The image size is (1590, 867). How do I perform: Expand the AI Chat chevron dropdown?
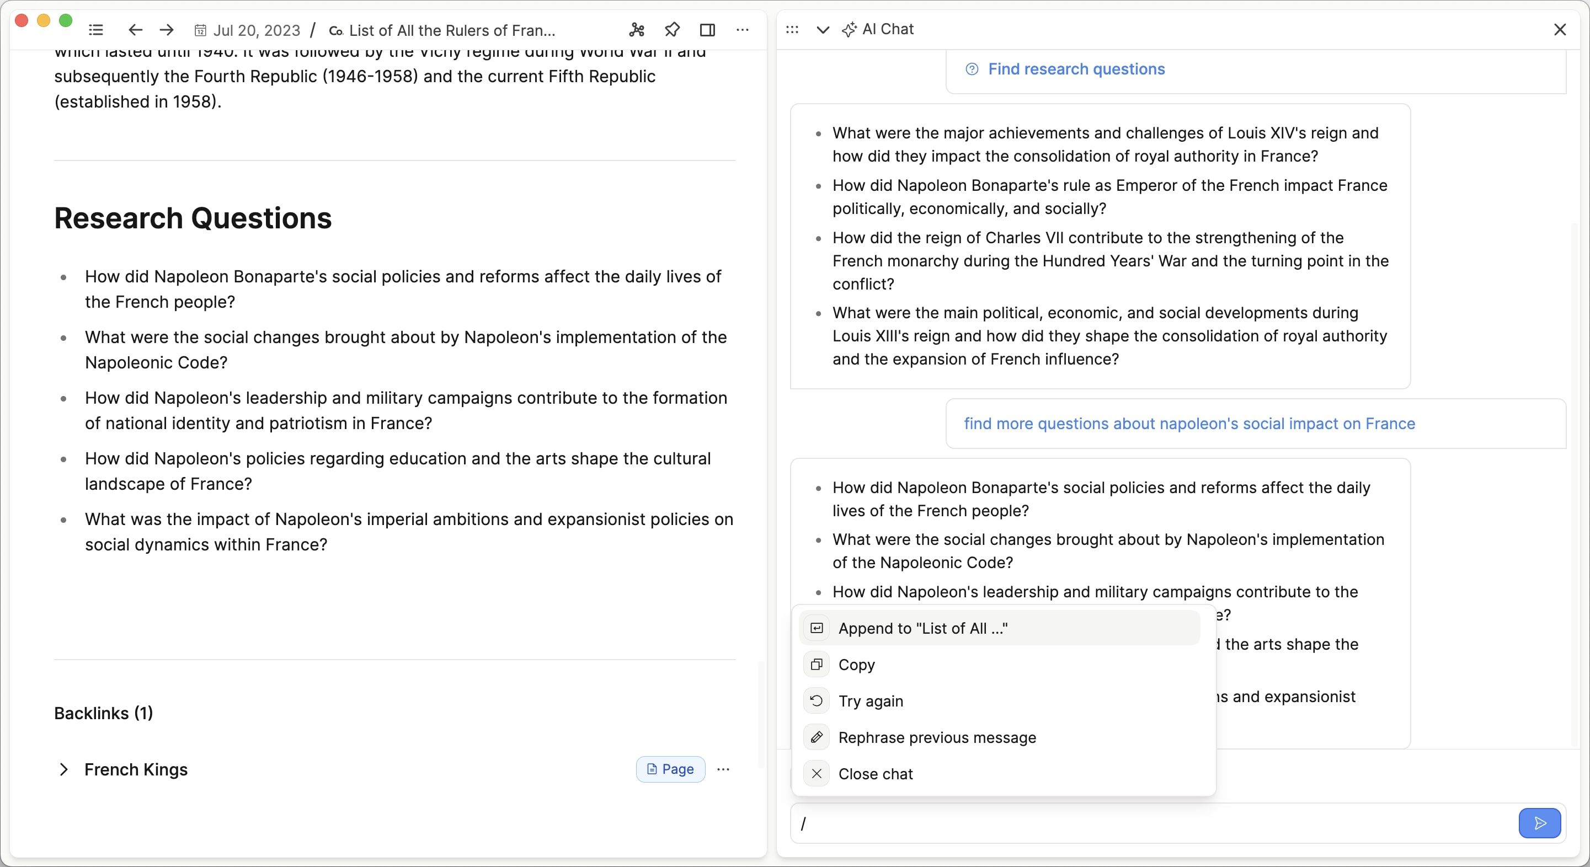click(x=822, y=30)
